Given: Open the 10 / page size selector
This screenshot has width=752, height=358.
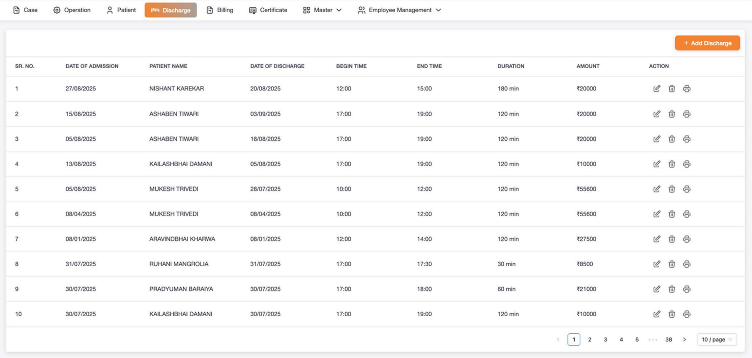Looking at the screenshot, I should (716, 340).
